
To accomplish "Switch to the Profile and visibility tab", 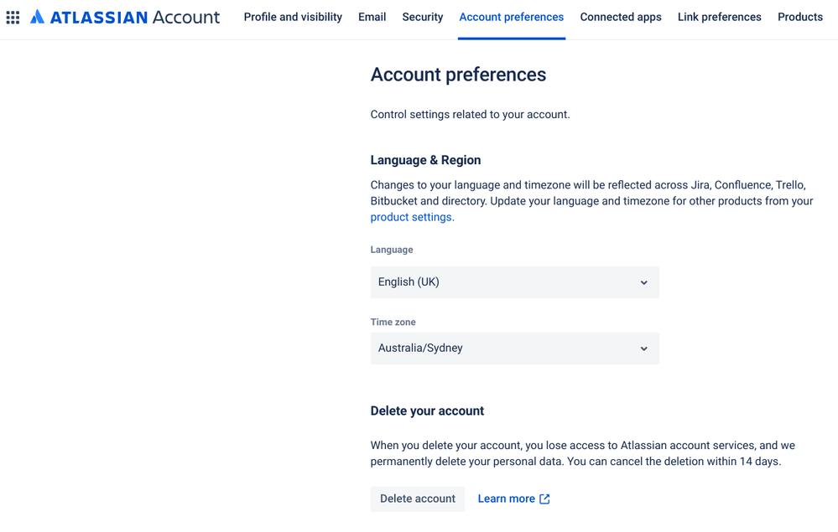I will pos(293,17).
